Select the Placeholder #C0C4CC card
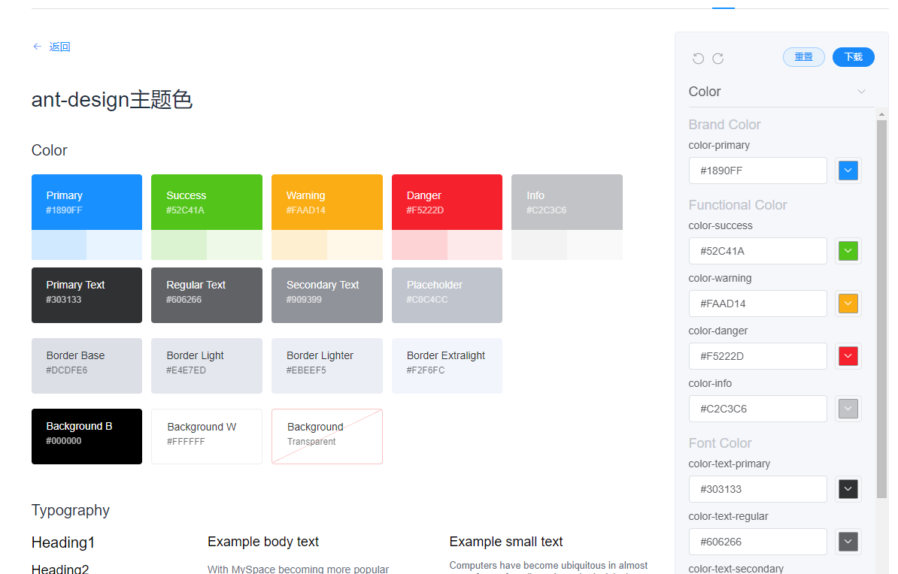The image size is (898, 574). [x=447, y=295]
